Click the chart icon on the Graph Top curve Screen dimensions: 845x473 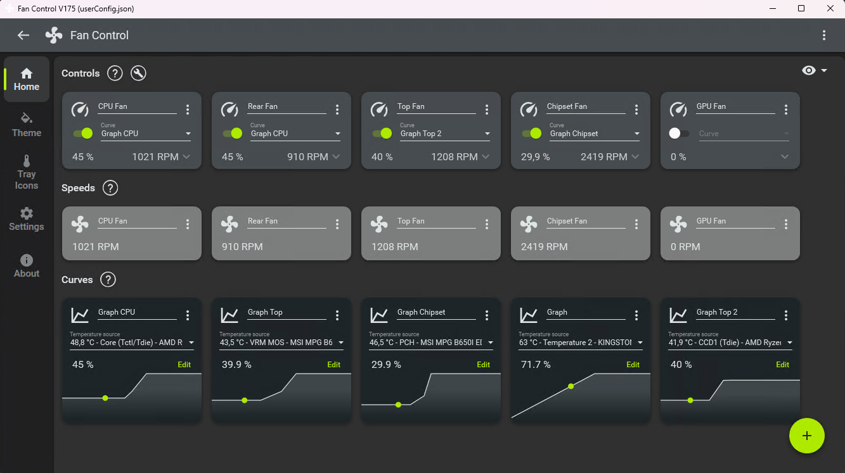point(229,315)
